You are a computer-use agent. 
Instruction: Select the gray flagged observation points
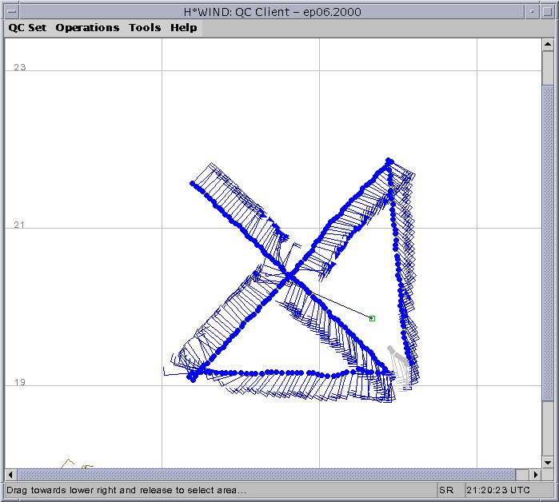point(399,362)
